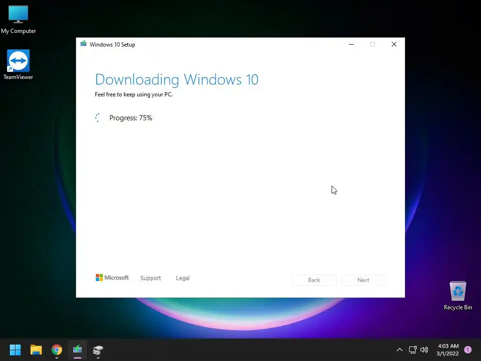Minimize the Windows 10 Setup window

pos(351,44)
